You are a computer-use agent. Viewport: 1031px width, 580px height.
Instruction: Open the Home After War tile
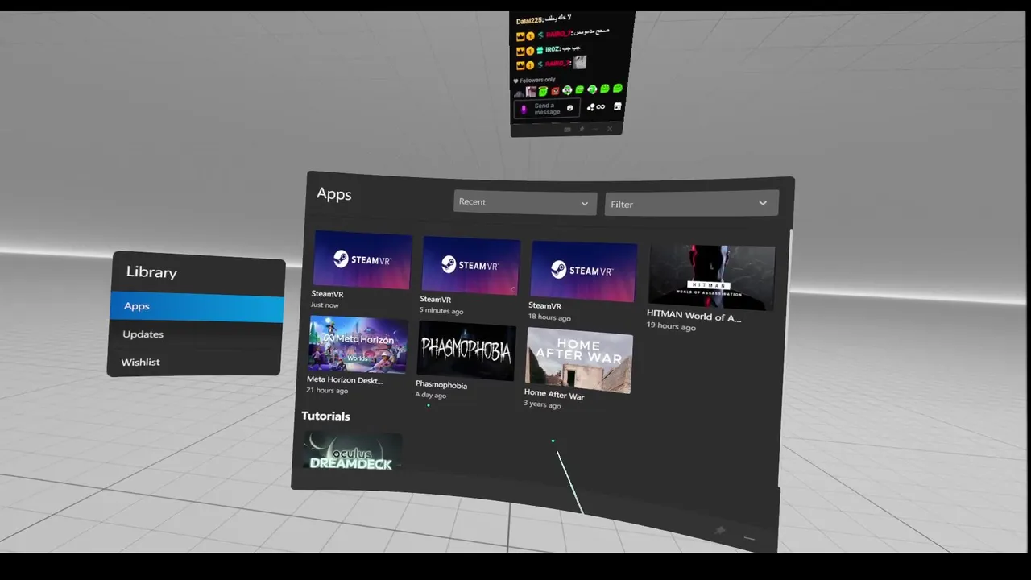coord(578,360)
